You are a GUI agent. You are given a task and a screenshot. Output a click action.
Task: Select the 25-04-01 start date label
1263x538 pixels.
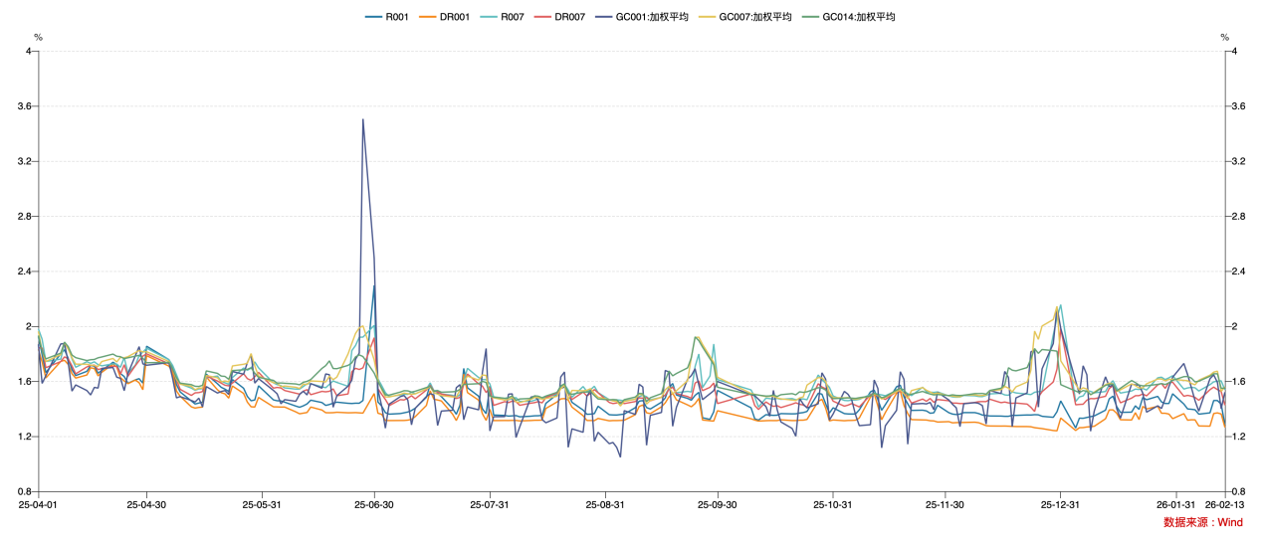[39, 505]
